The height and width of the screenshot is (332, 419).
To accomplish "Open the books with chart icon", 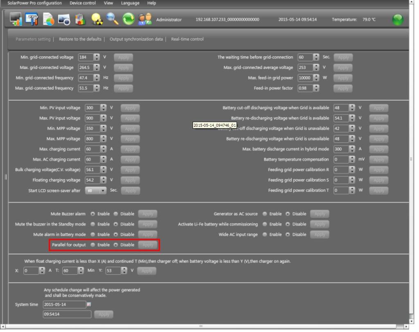I will point(80,20).
